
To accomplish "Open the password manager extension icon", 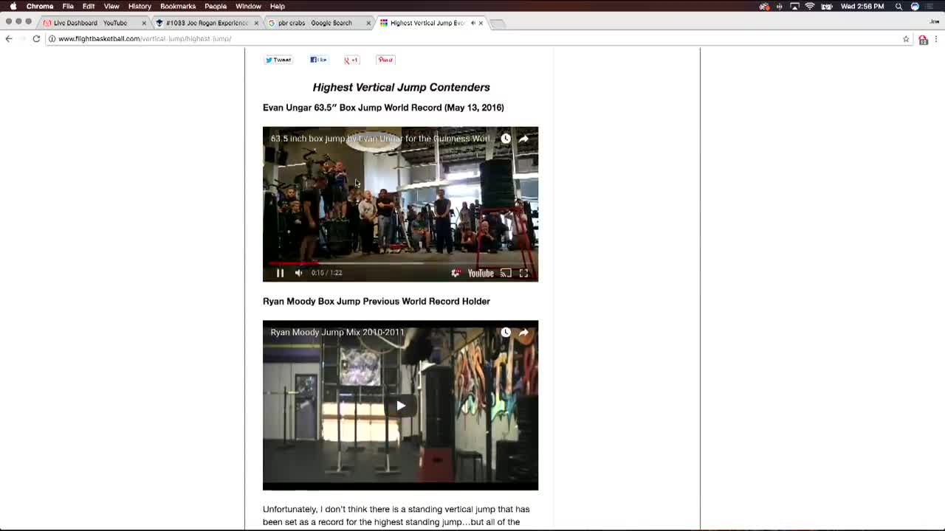I will 923,39.
